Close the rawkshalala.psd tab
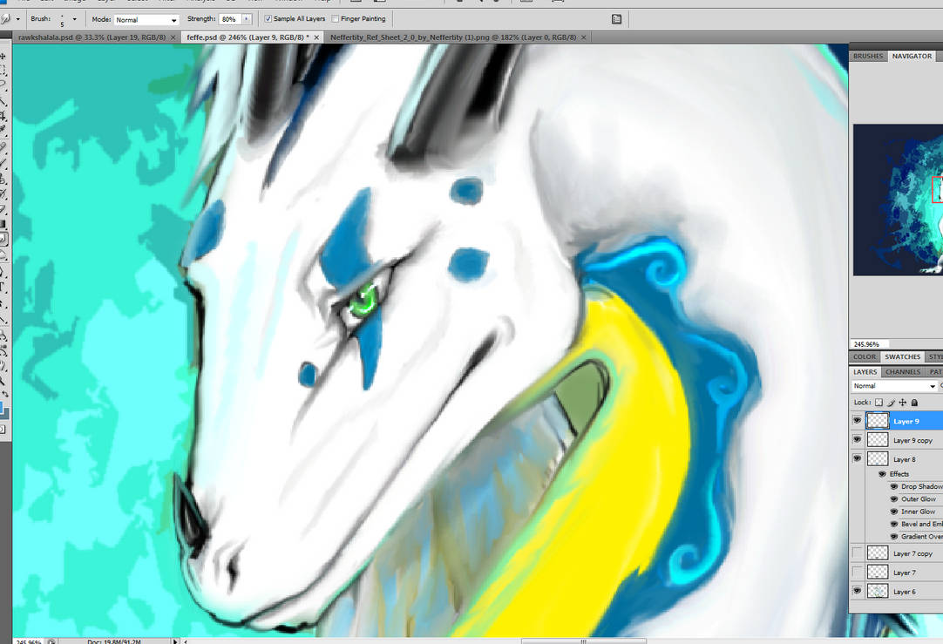The image size is (943, 644). [173, 37]
